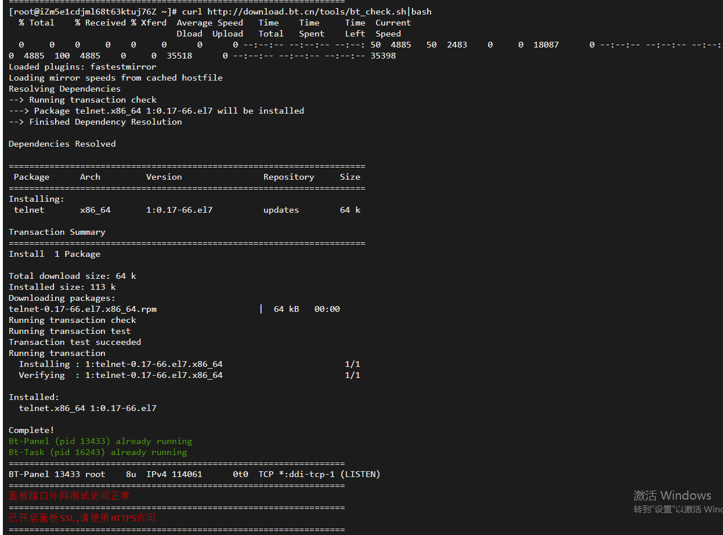Click the 'Size' column header

pyautogui.click(x=350, y=177)
